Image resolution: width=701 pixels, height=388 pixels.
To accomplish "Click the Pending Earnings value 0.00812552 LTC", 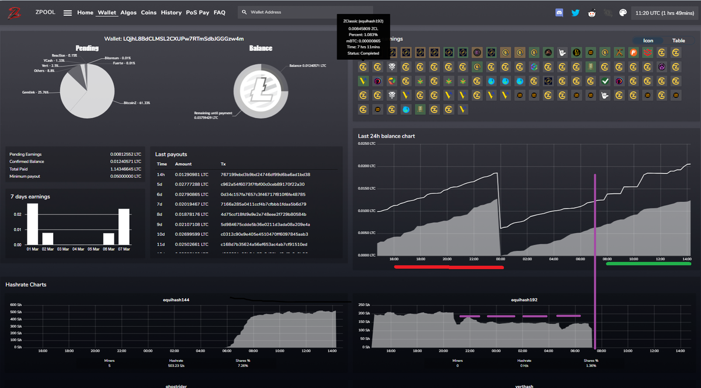I will [126, 154].
